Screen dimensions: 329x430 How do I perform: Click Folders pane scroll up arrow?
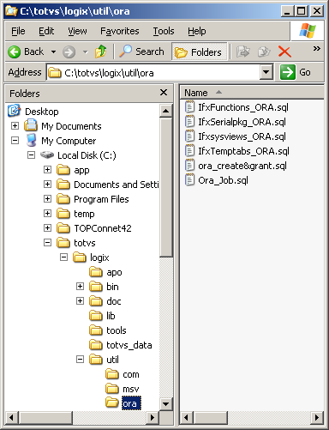[x=165, y=111]
